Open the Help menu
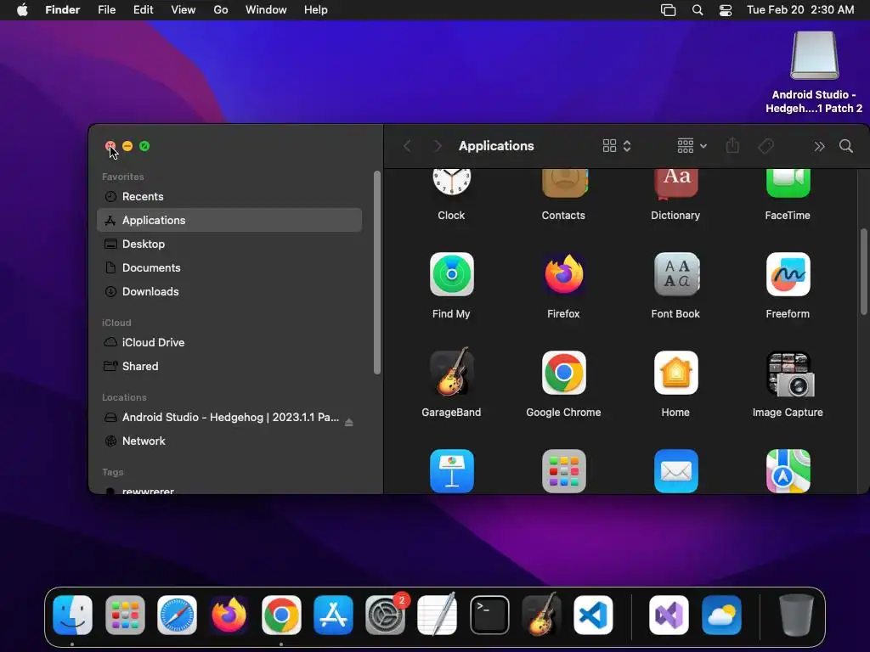 tap(316, 10)
